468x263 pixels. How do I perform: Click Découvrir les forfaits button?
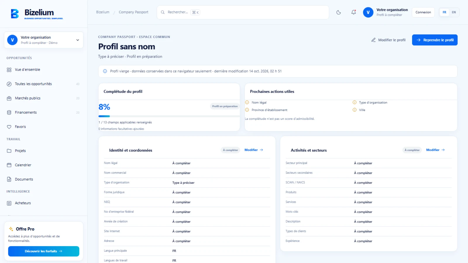point(44,251)
